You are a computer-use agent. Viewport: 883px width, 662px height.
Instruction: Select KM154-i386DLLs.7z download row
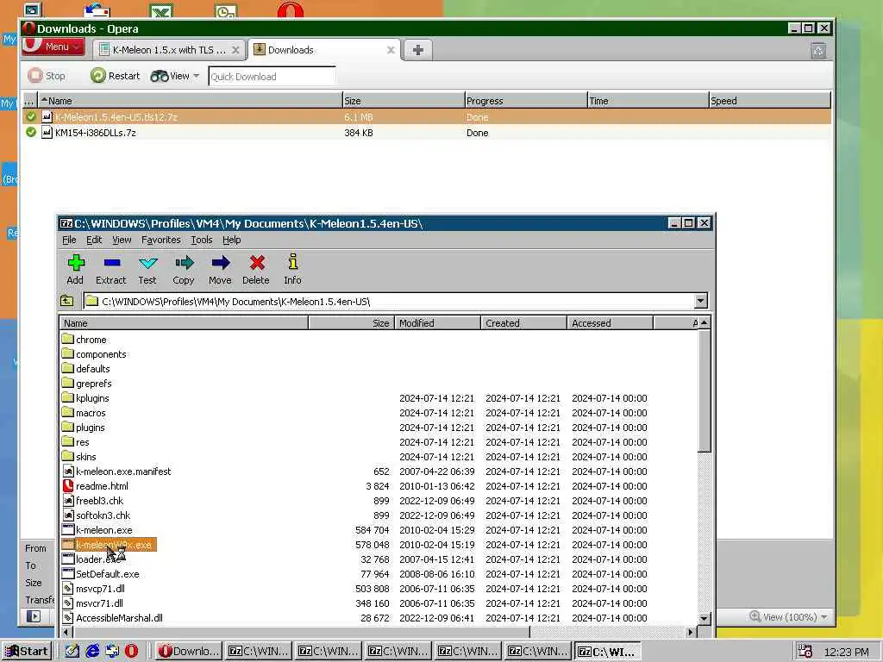pyautogui.click(x=427, y=133)
